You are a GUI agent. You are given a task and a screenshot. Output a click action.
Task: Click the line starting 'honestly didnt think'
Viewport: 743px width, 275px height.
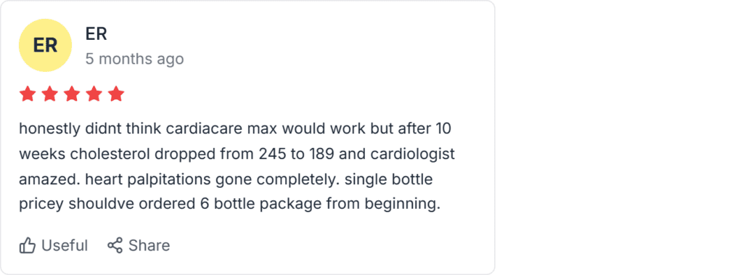[235, 128]
